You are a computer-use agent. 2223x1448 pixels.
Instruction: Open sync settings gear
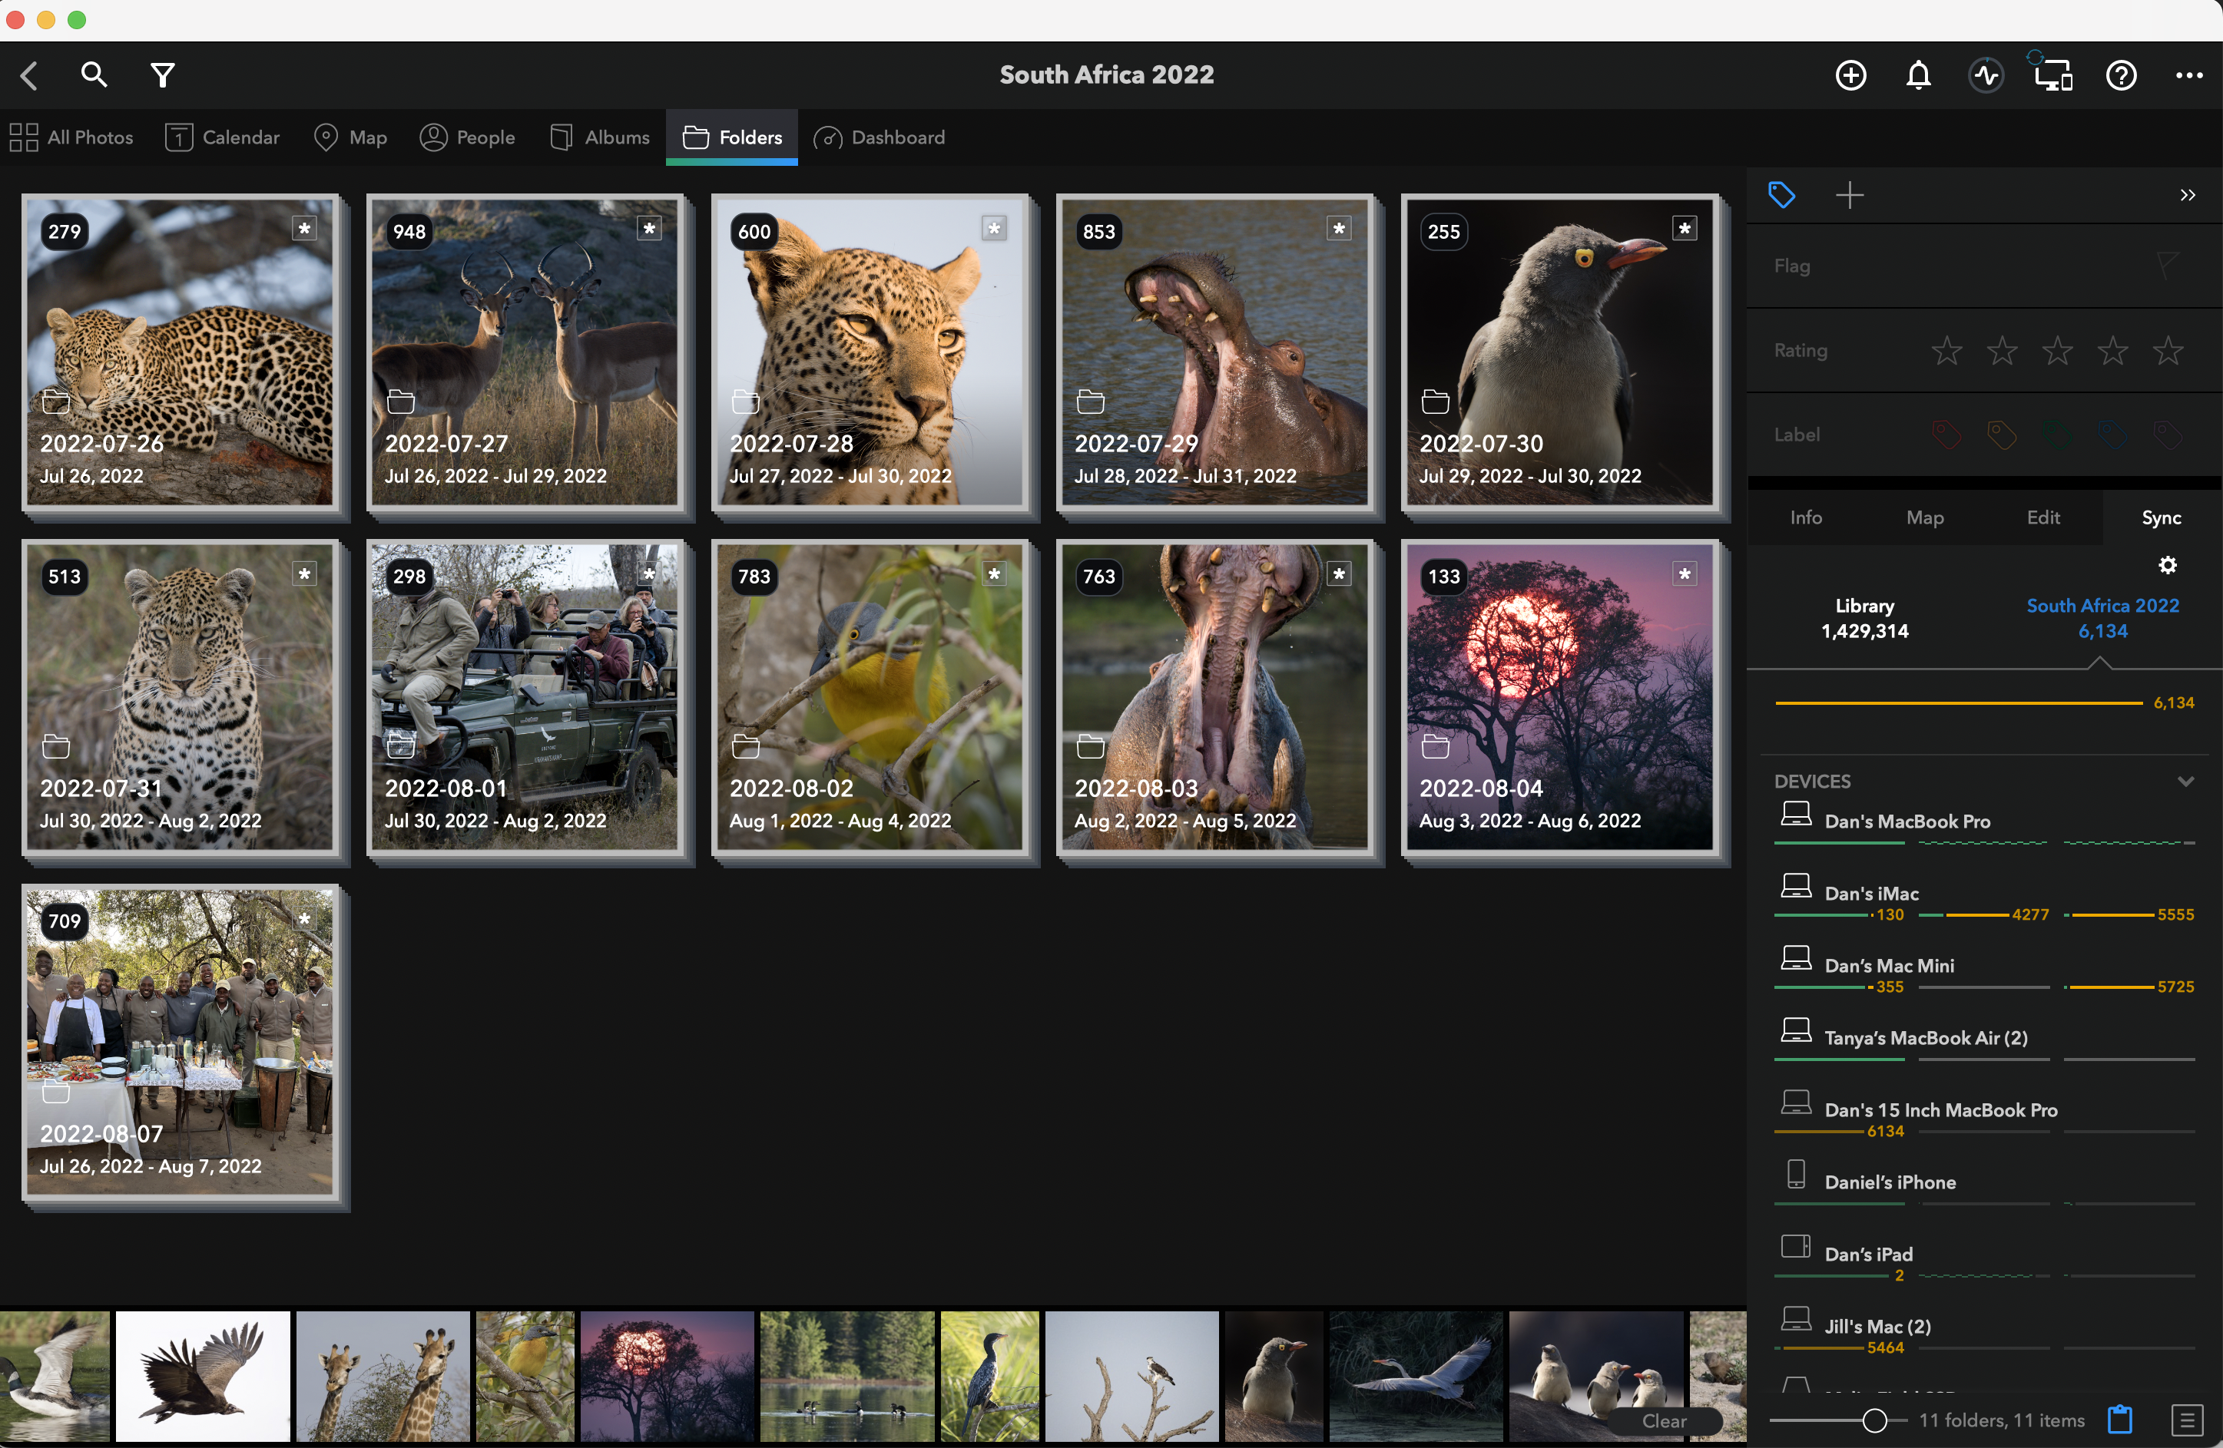coord(2168,565)
